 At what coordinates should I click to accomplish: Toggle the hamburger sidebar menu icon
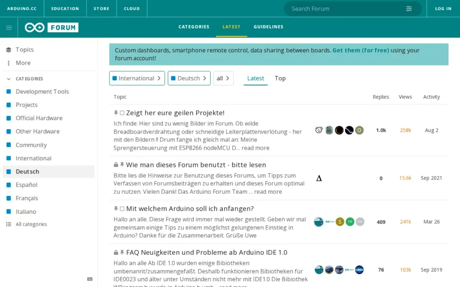click(x=9, y=27)
